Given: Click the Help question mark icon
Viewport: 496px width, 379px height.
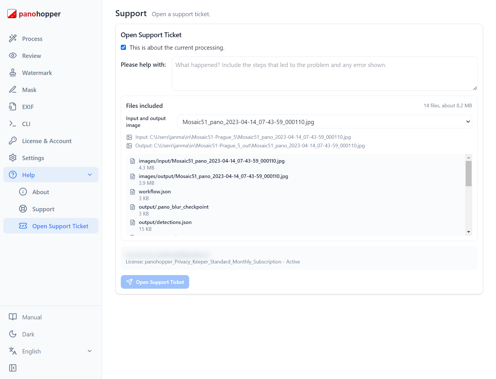Looking at the screenshot, I should (13, 175).
